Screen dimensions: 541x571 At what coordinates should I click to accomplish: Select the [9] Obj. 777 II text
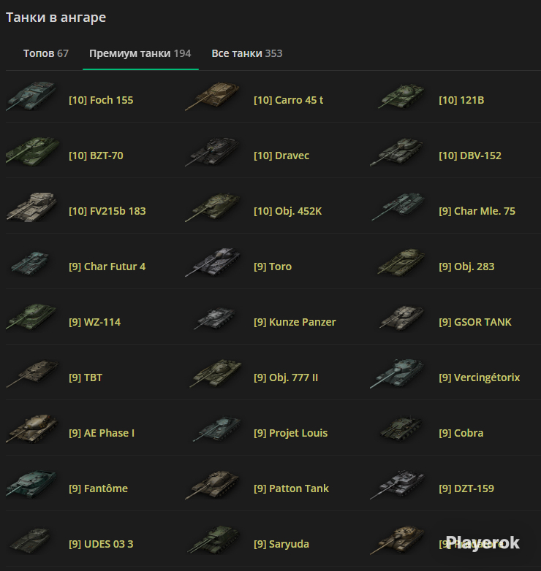286,378
